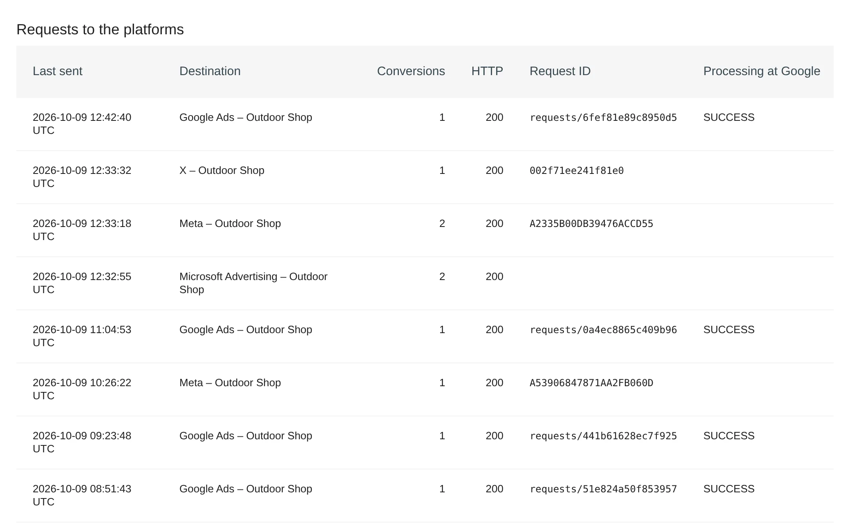
Task: Click SUCCESS status in the 12:42:40 row
Action: coord(729,117)
